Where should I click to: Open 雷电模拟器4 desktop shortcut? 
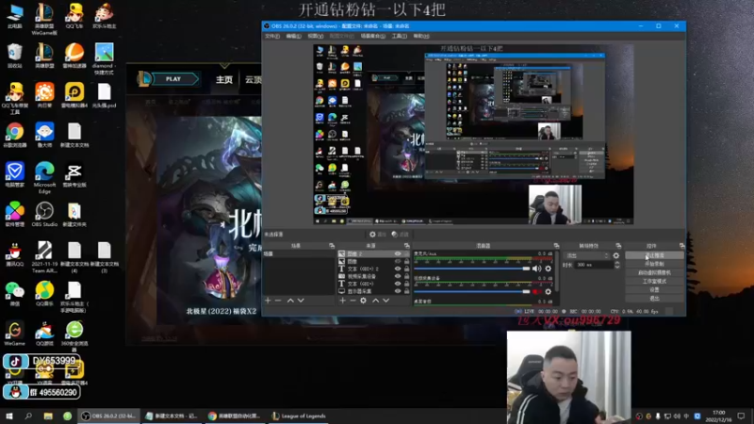(74, 95)
